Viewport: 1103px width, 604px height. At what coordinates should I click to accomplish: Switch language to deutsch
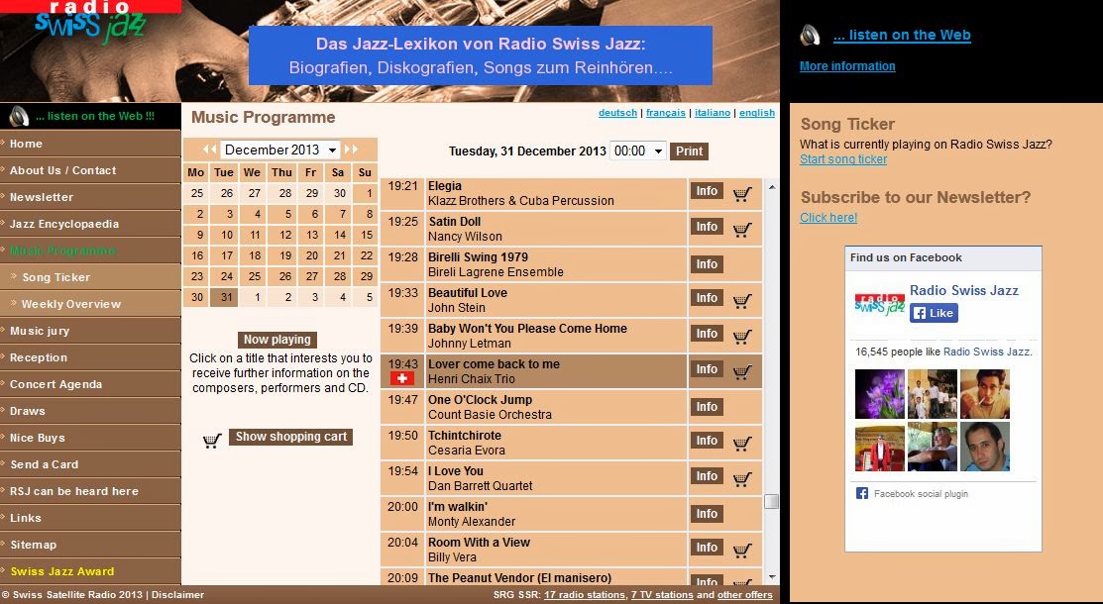tap(617, 113)
